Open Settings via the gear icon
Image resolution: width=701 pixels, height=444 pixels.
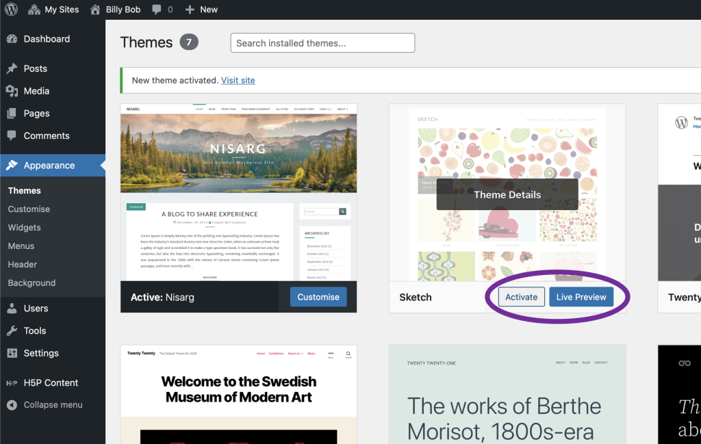click(12, 353)
